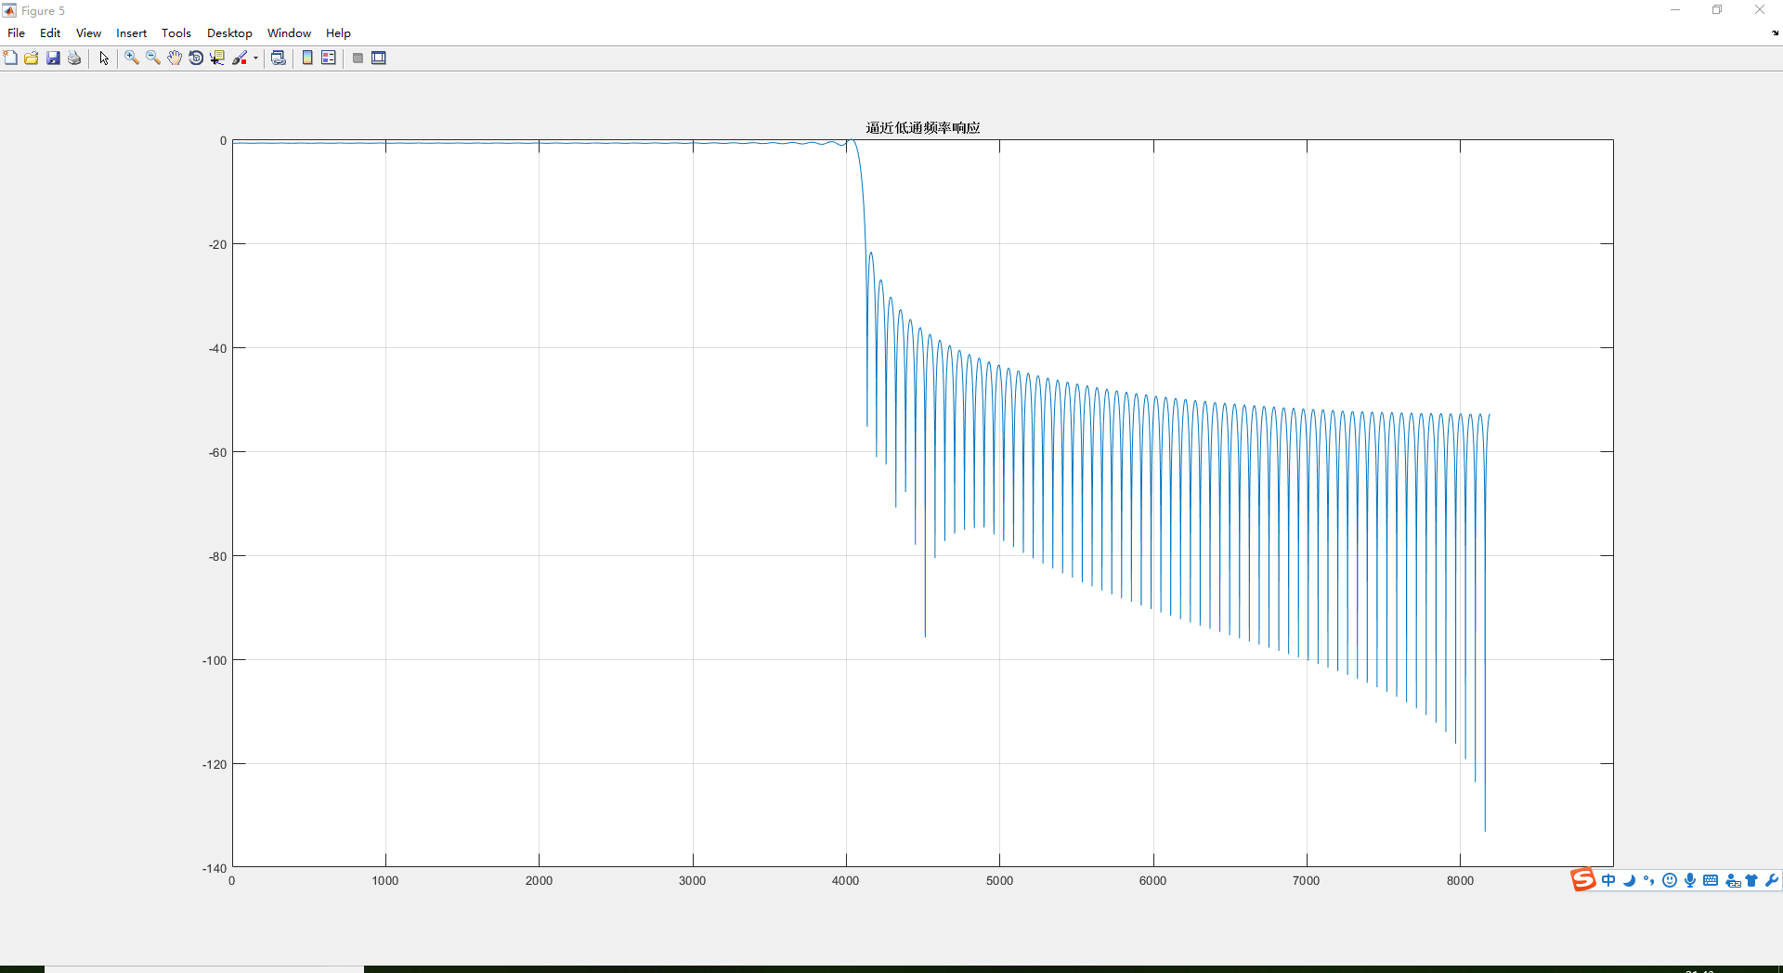The width and height of the screenshot is (1783, 973).
Task: Open the Edit menu
Action: [50, 33]
